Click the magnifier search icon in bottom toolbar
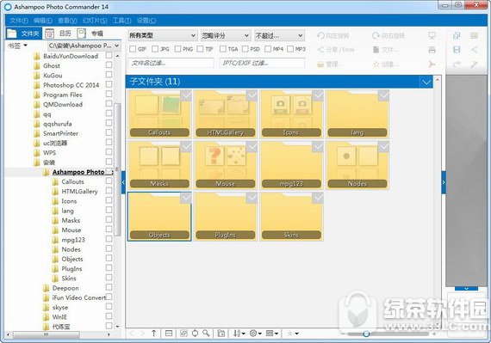 pyautogui.click(x=206, y=334)
